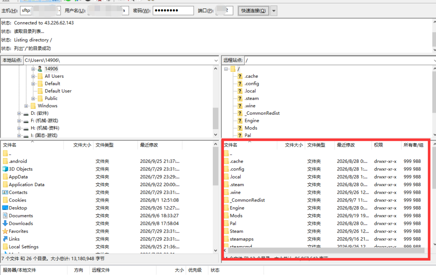Click the H: (机械-资料) drive icon
The height and width of the screenshot is (275, 436).
point(26,128)
